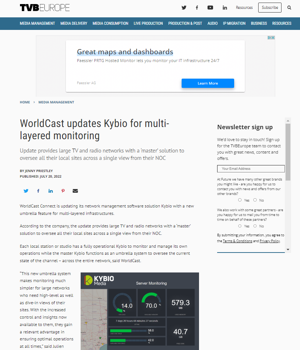Click newsletter scrollbar down arrow

tap(288, 250)
